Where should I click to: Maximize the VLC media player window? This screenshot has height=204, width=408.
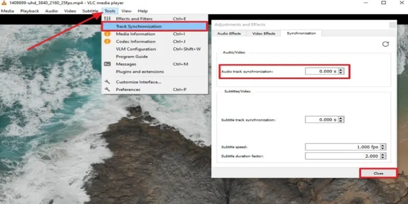point(384,3)
